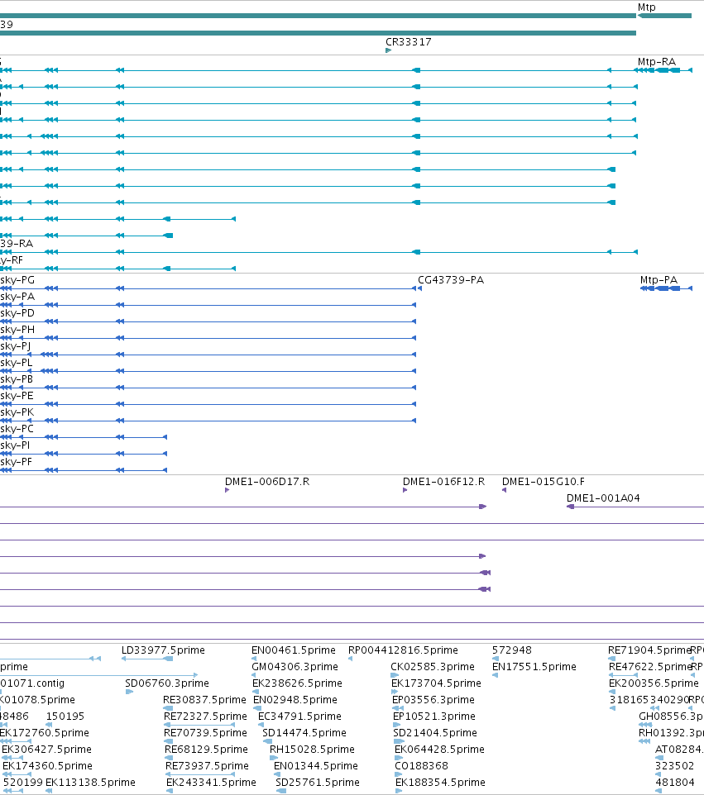Click the sky-PK label
This screenshot has height=795, width=704.
[17, 412]
